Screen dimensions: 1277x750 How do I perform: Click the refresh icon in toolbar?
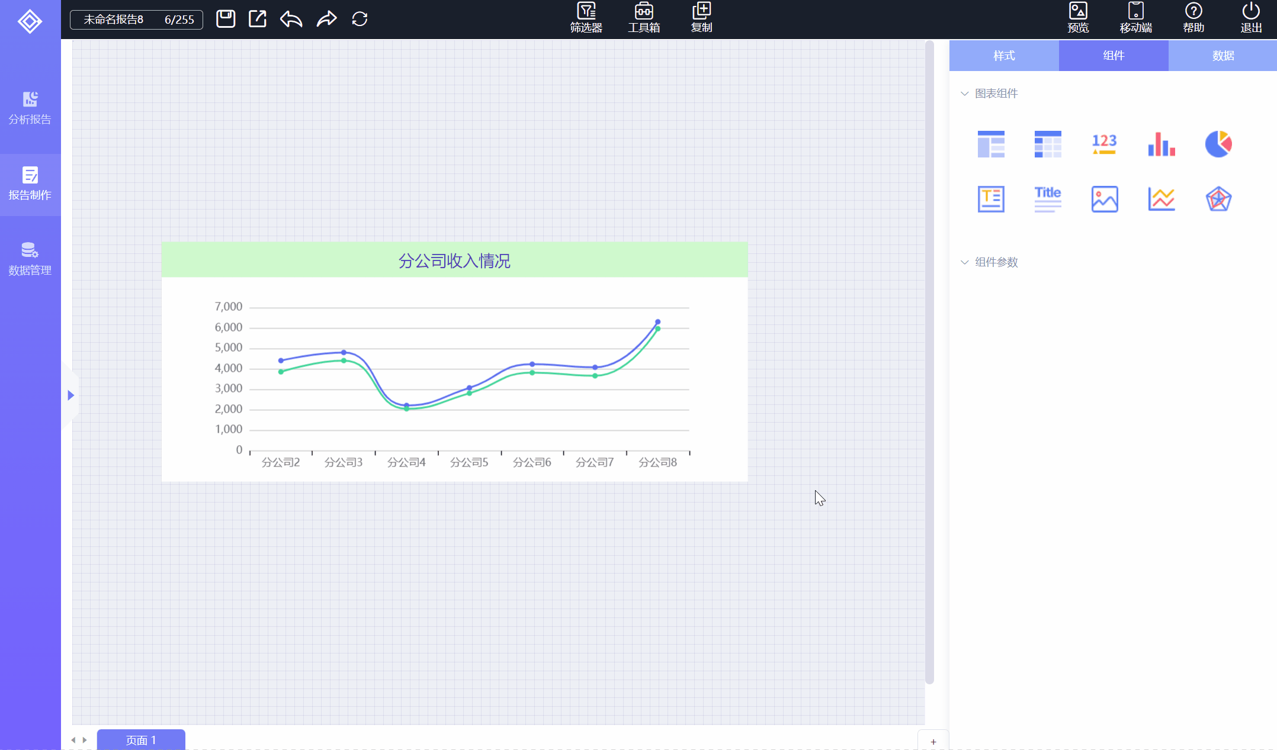(360, 19)
